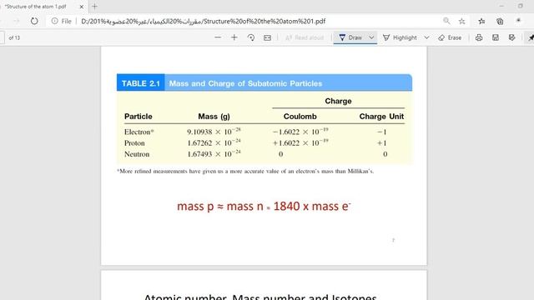Click the Charge Unit column header

pos(381,117)
